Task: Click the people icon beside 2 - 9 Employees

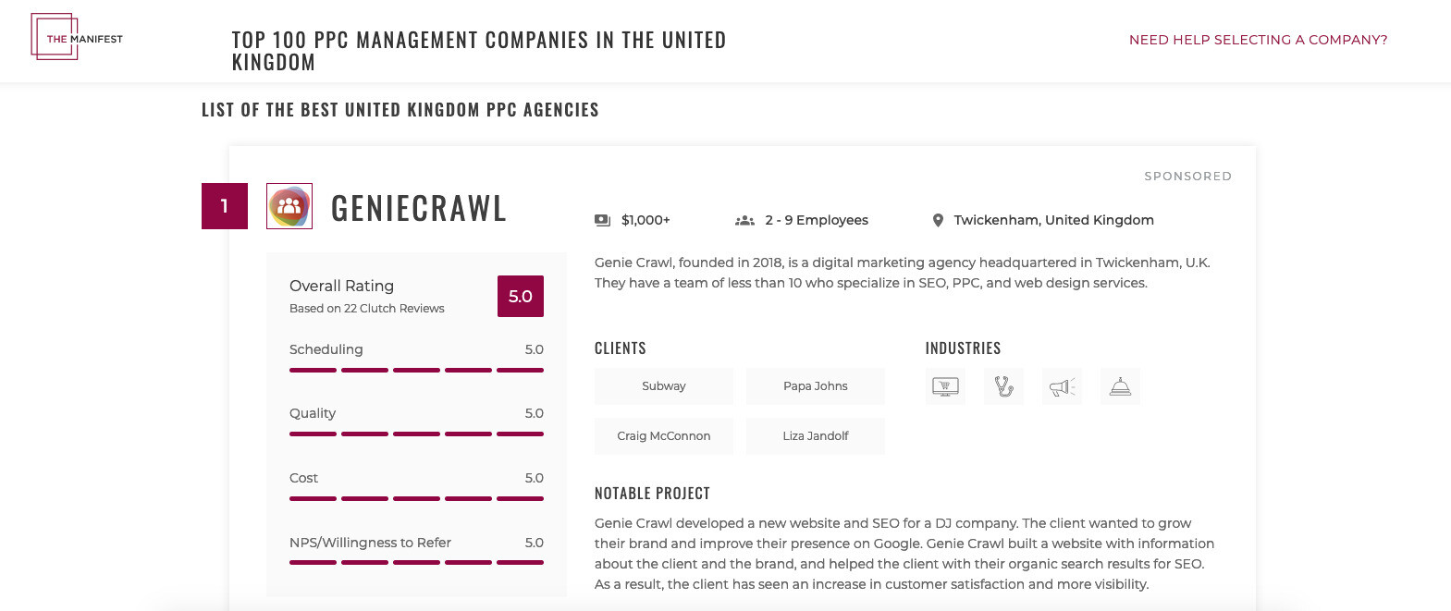Action: tap(744, 220)
